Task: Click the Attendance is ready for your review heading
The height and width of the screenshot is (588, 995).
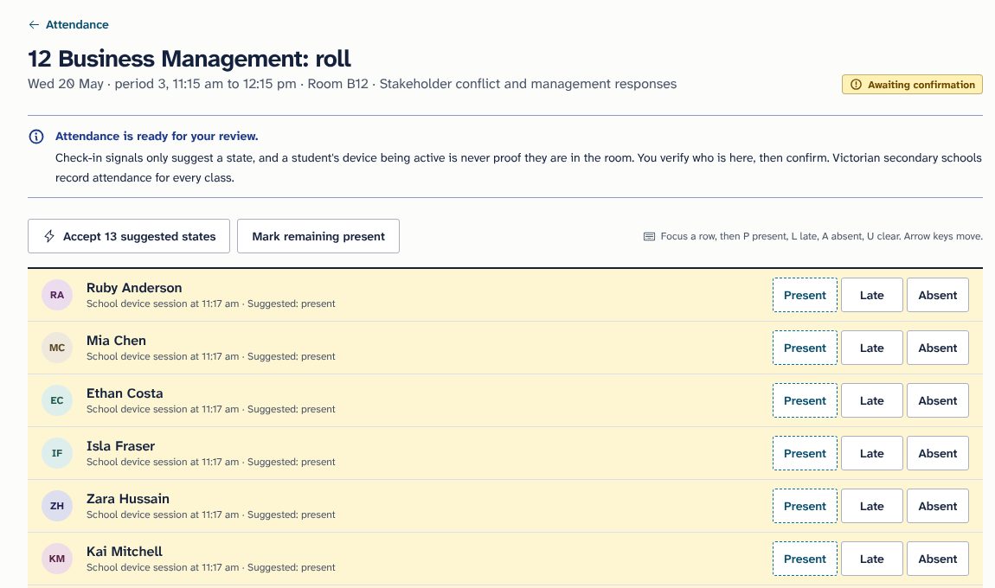Action: [157, 136]
